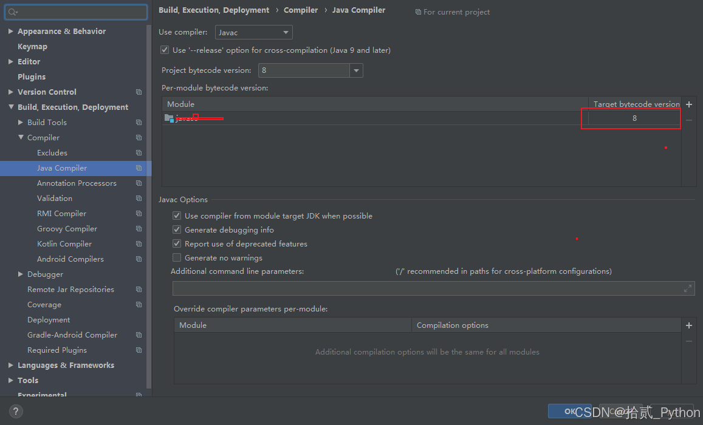Collapse the Compiler subsection
The width and height of the screenshot is (703, 425).
click(21, 137)
